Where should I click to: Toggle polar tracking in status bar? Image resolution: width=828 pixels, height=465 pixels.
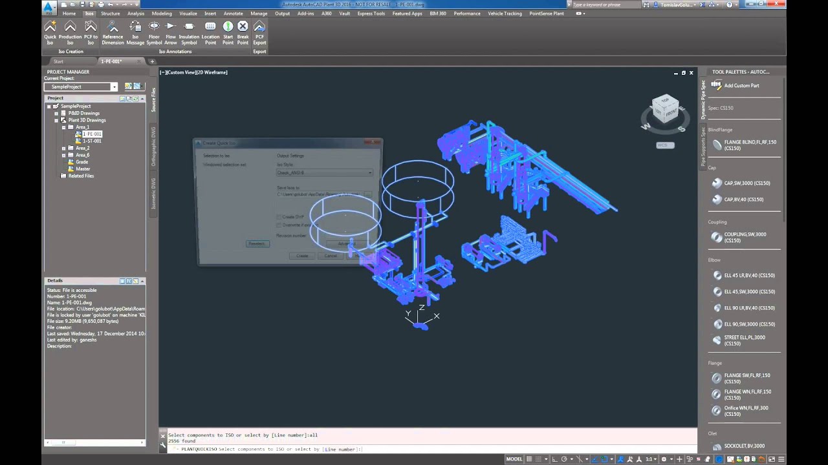(564, 459)
